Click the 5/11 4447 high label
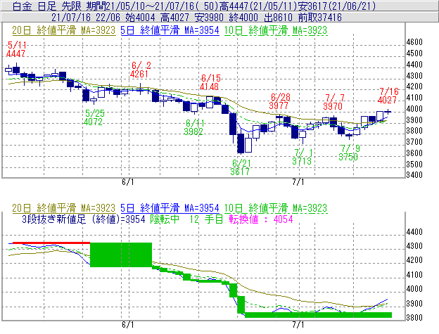 [16, 49]
